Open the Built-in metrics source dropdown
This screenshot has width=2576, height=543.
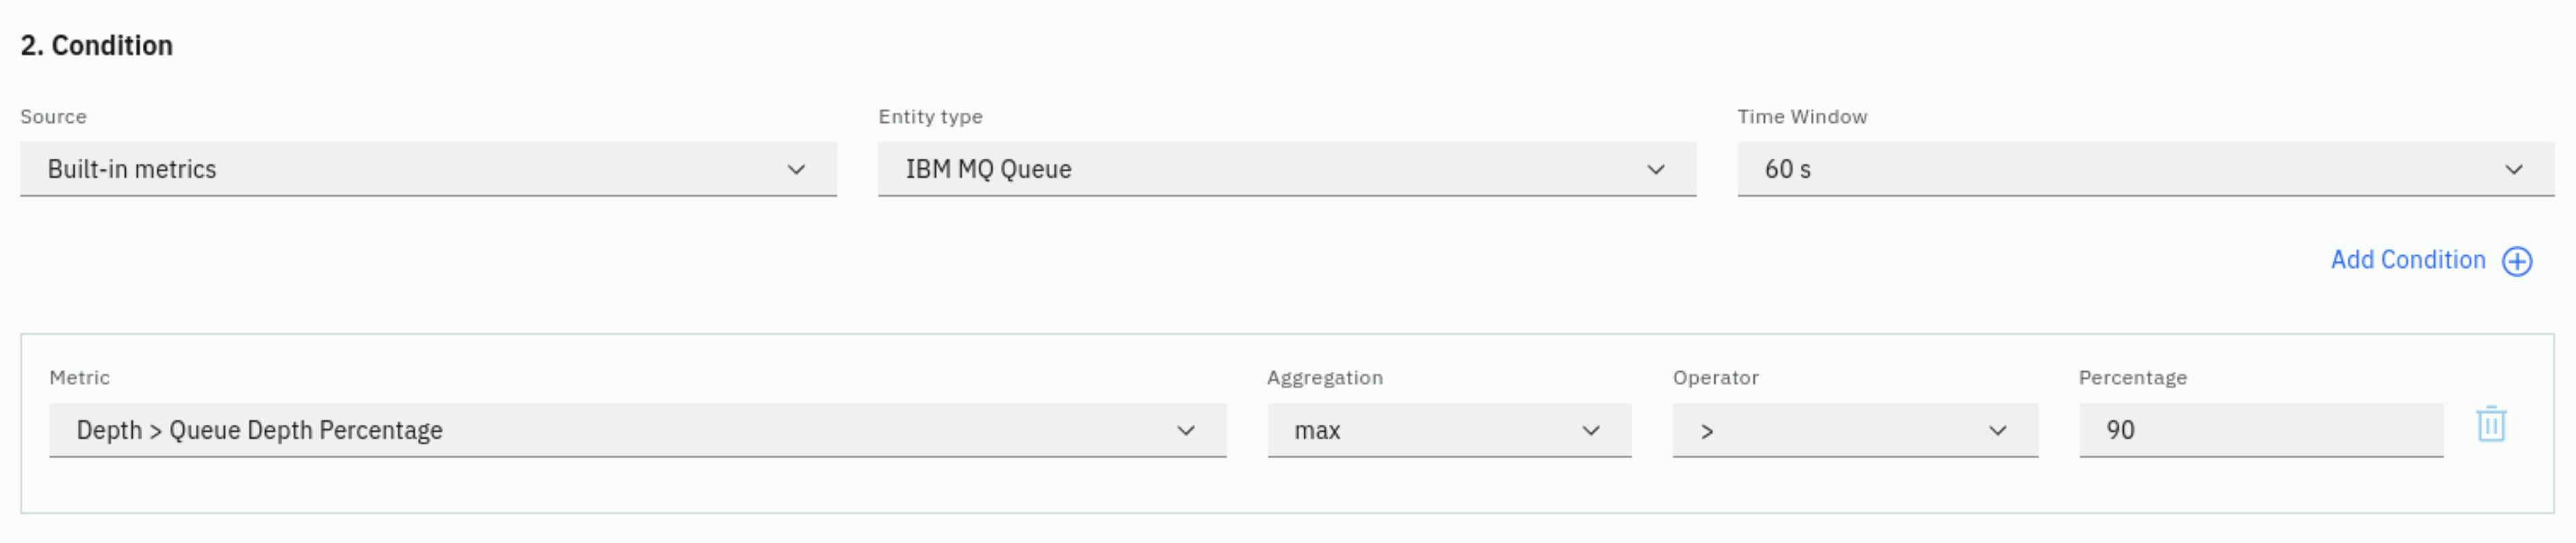point(428,170)
